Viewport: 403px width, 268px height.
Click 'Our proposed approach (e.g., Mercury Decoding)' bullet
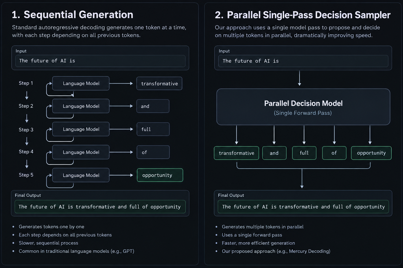pyautogui.click(x=276, y=251)
